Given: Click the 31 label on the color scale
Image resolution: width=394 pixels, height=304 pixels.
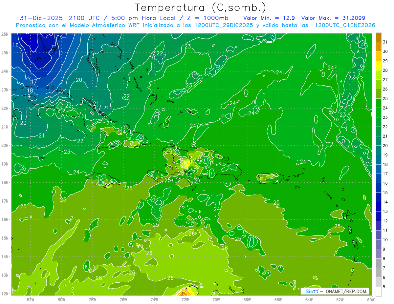Looking at the screenshot, I should [385, 42].
